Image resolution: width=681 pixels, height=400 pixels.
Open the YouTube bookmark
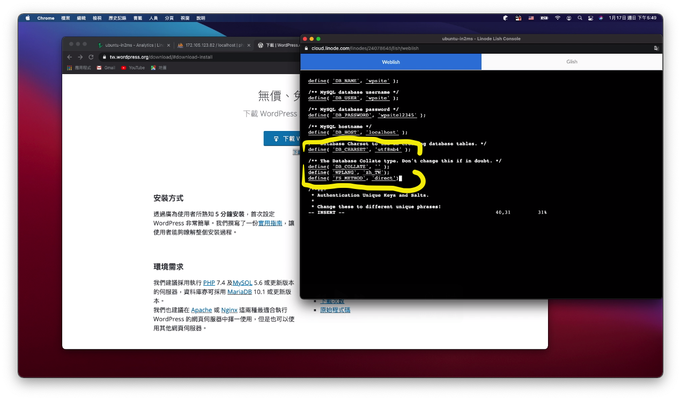coord(133,68)
